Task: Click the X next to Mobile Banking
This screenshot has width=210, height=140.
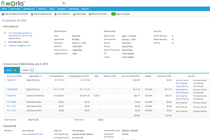Action: [173, 40]
